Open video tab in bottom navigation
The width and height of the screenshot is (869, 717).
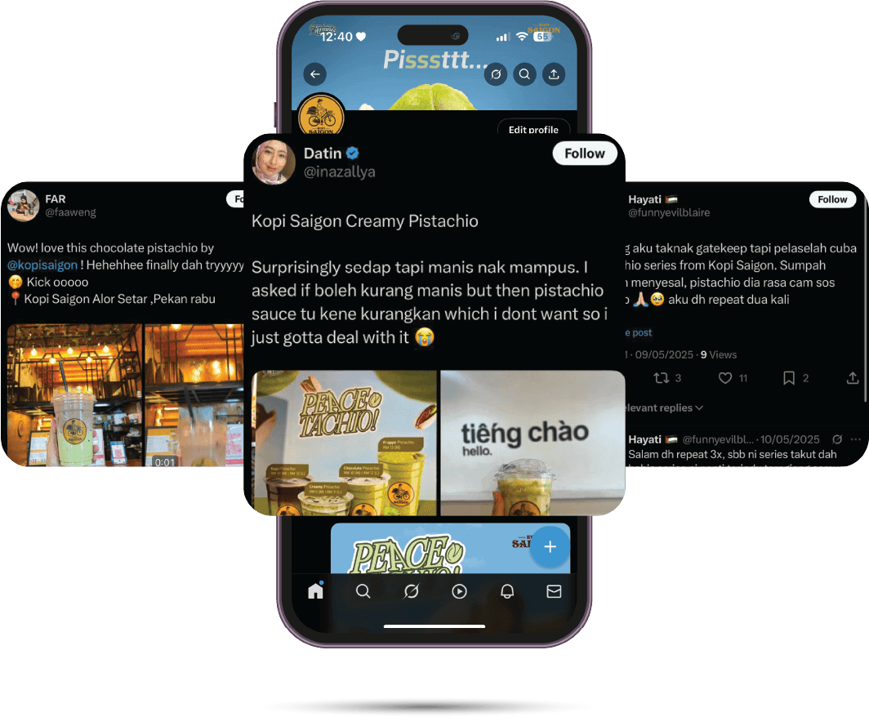pos(459,591)
